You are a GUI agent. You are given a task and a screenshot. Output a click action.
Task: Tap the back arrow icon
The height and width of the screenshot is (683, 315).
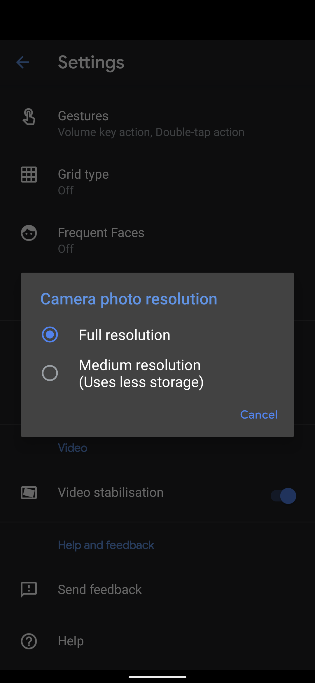22,62
